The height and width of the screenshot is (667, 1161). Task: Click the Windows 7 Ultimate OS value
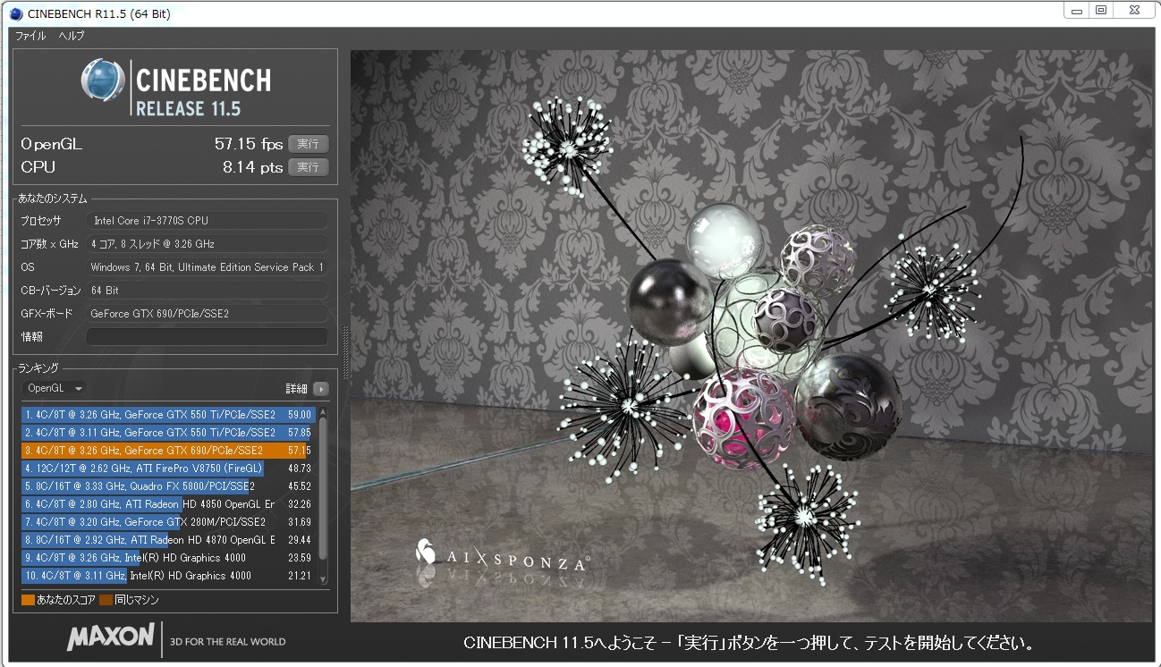[208, 267]
